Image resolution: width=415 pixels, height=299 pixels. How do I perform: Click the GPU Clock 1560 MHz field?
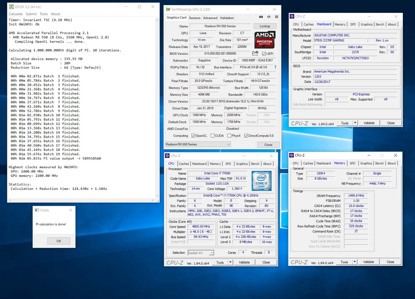(199, 115)
